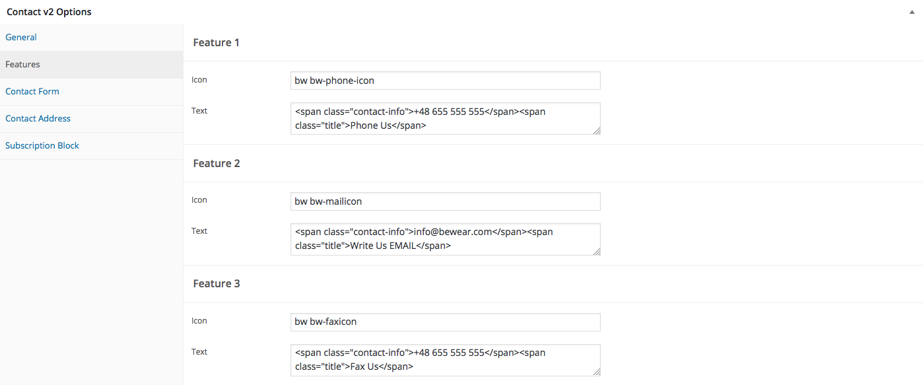Click the Feature 1 Text textarea
923x385 pixels.
[446, 118]
